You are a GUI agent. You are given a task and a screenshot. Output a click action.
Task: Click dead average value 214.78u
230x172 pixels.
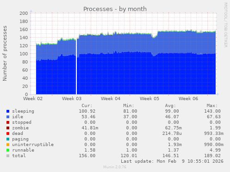(x=172, y=134)
